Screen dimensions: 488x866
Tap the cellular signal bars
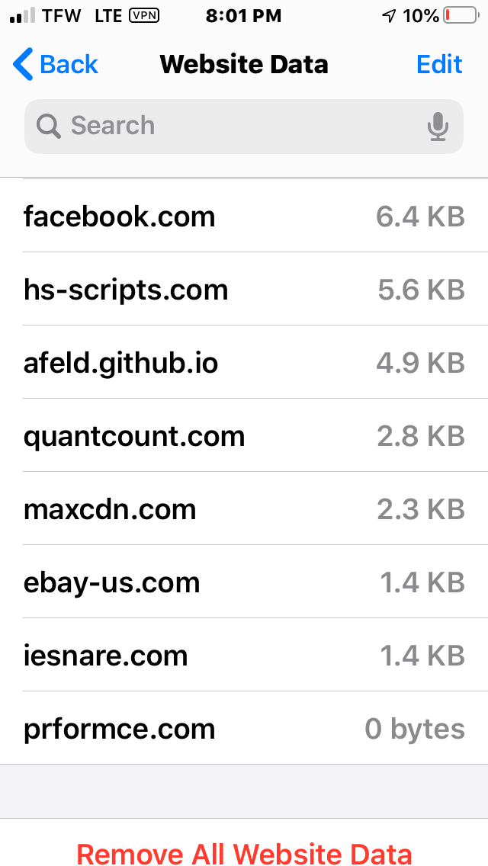[24, 15]
